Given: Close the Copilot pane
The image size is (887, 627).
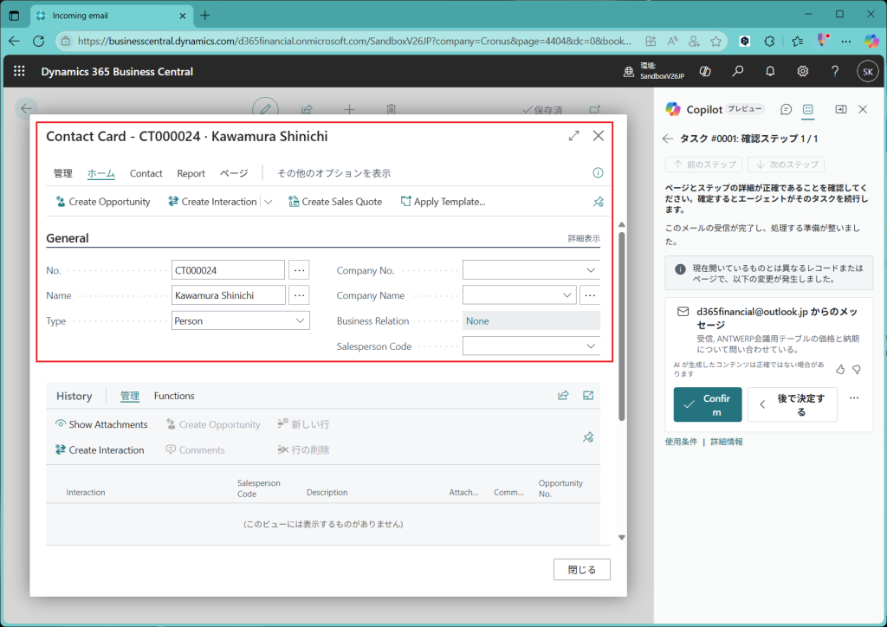Looking at the screenshot, I should pos(863,109).
